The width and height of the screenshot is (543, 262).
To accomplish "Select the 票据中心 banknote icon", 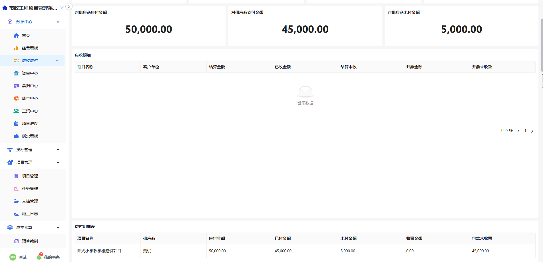I will pyautogui.click(x=16, y=86).
